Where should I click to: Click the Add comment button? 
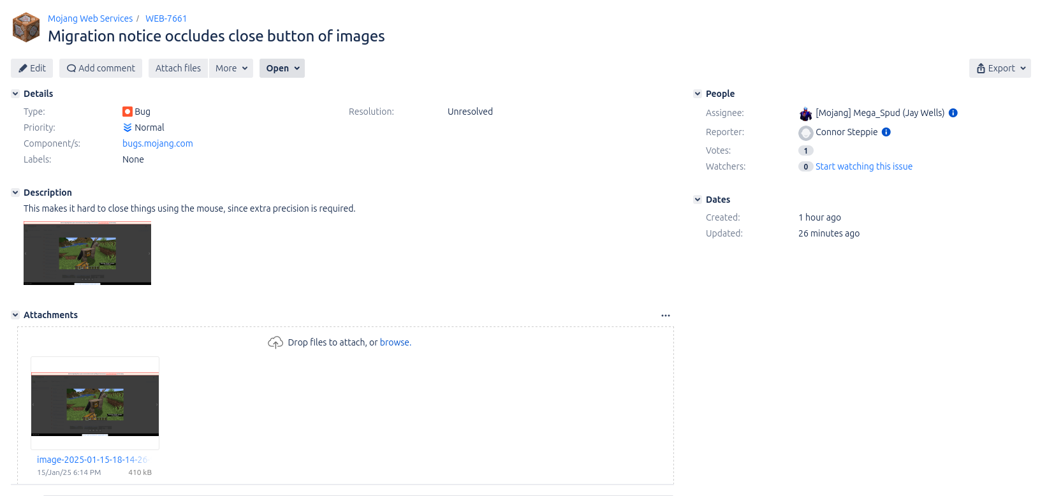click(101, 68)
